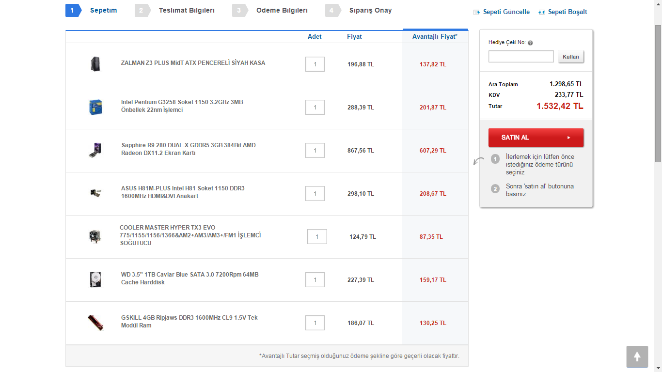
Task: Click the scroll-to-top arrow button
Action: [637, 357]
